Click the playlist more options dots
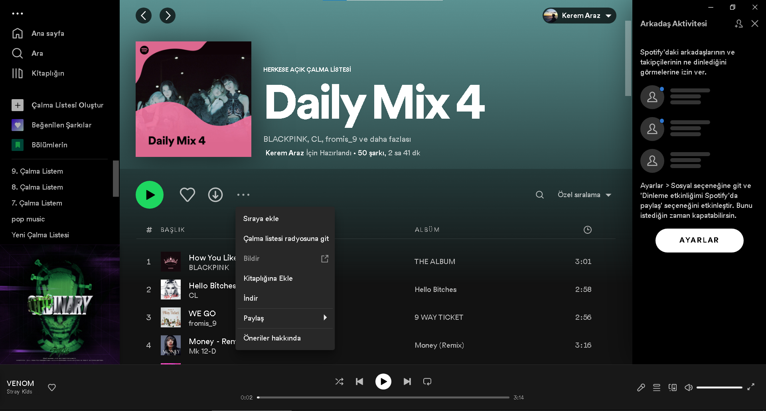The height and width of the screenshot is (411, 766). 243,195
